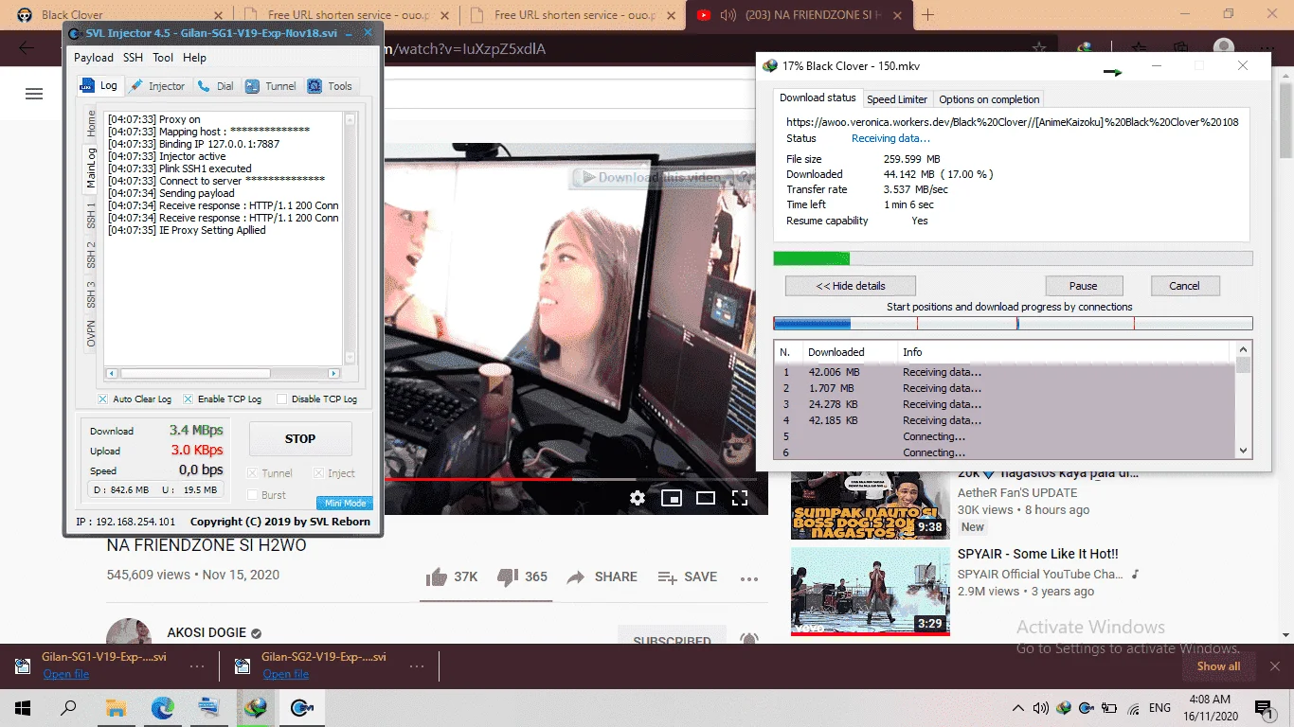Close the browser downloads bar
This screenshot has width=1294, height=727.
pyautogui.click(x=1274, y=666)
